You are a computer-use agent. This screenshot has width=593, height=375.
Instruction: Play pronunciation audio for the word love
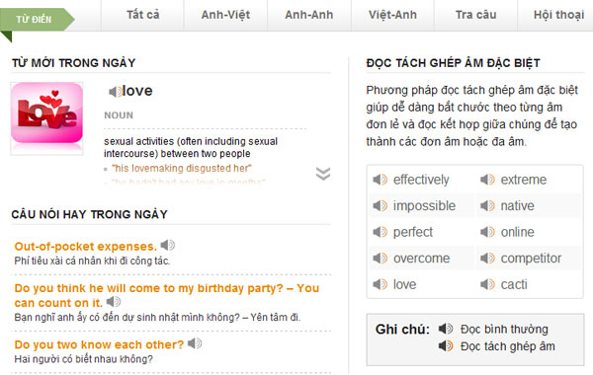(x=115, y=92)
